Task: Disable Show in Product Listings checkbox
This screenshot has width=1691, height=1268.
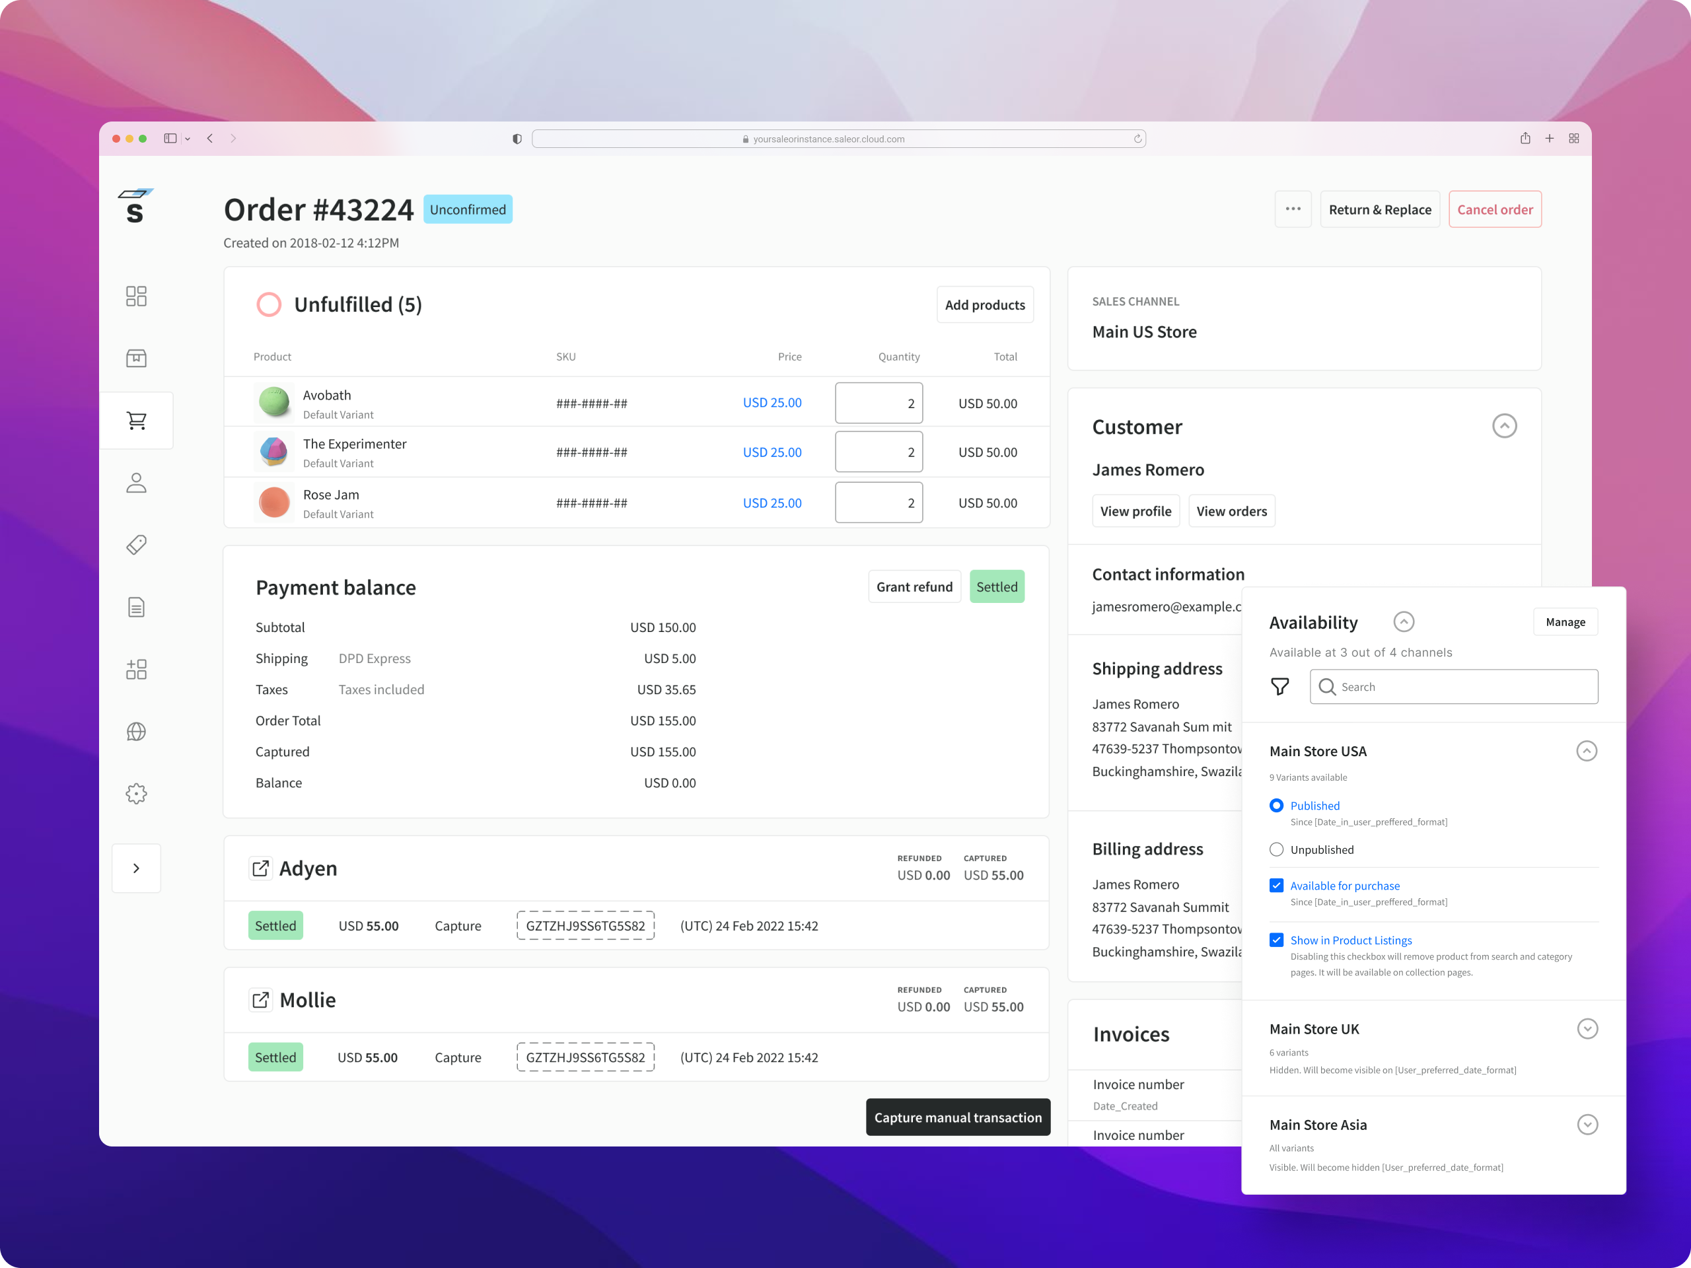Action: click(1276, 939)
